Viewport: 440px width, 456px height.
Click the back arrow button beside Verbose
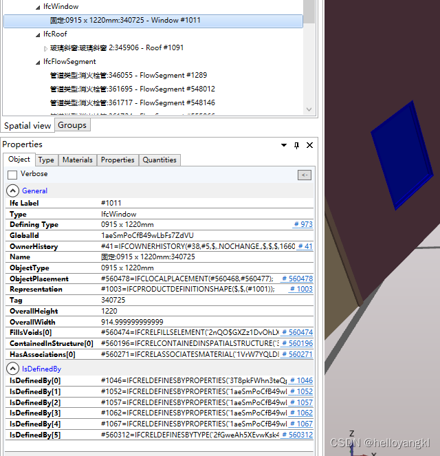305,175
